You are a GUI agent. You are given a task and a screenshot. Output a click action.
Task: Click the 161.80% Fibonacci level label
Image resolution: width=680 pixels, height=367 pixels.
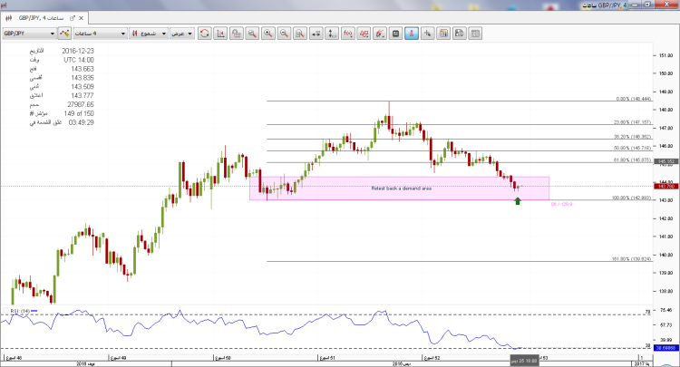click(x=631, y=258)
